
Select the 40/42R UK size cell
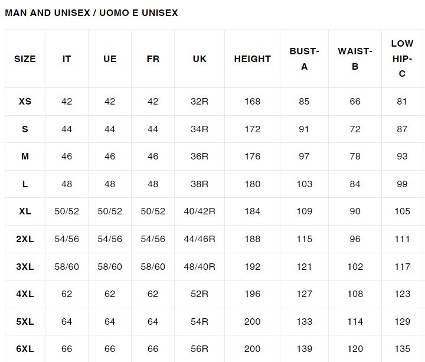(200, 211)
